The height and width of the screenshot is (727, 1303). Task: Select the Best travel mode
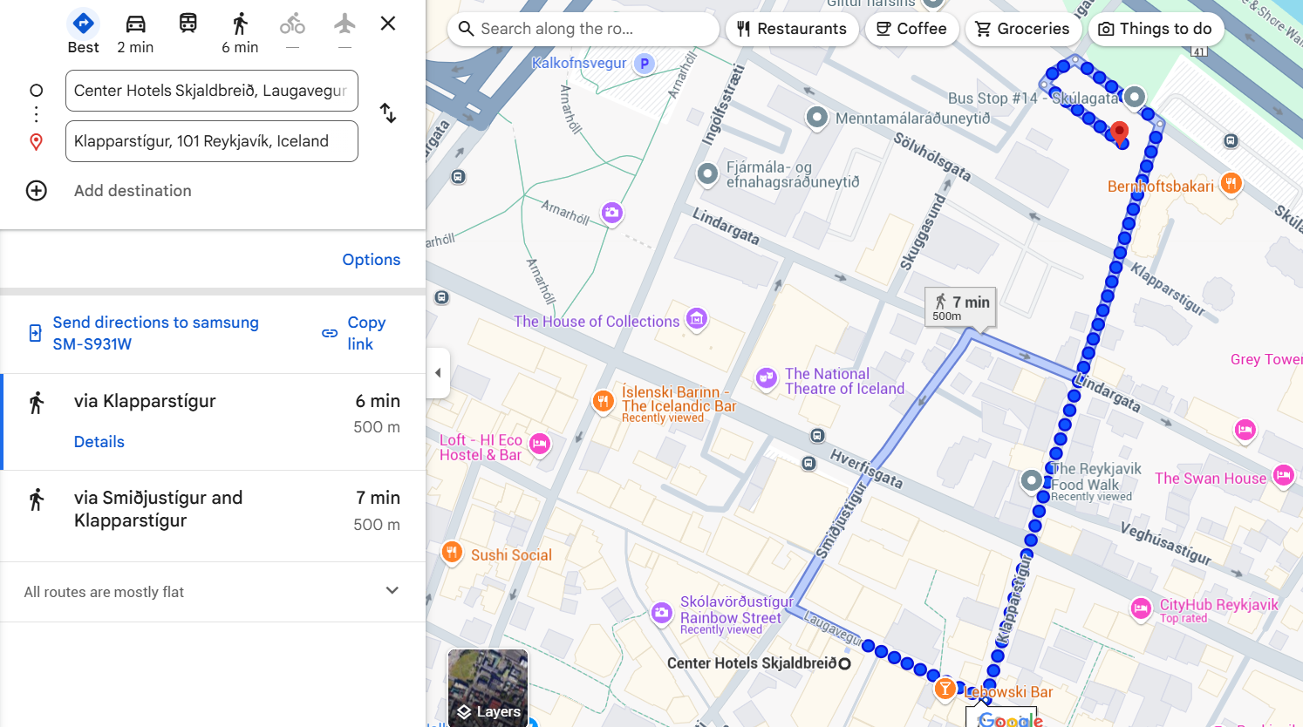84,33
